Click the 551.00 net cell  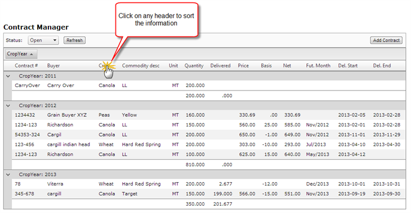point(292,194)
